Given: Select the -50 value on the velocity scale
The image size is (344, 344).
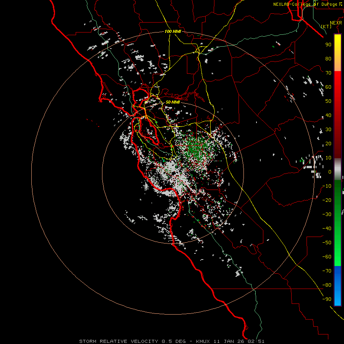Looking at the screenshot, I should 327,243.
